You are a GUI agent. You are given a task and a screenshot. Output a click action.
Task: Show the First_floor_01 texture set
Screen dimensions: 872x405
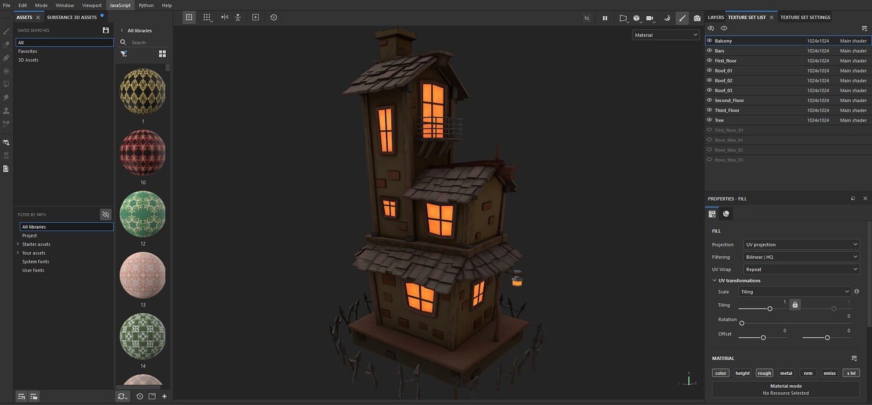(709, 130)
